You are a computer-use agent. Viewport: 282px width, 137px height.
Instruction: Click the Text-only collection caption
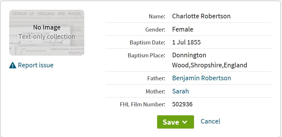click(x=47, y=36)
